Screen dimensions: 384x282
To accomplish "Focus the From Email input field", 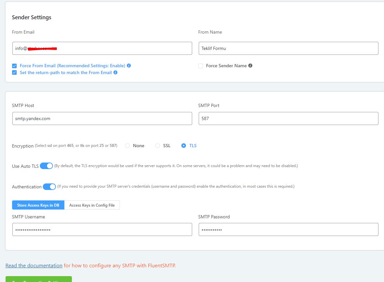I will [102, 48].
